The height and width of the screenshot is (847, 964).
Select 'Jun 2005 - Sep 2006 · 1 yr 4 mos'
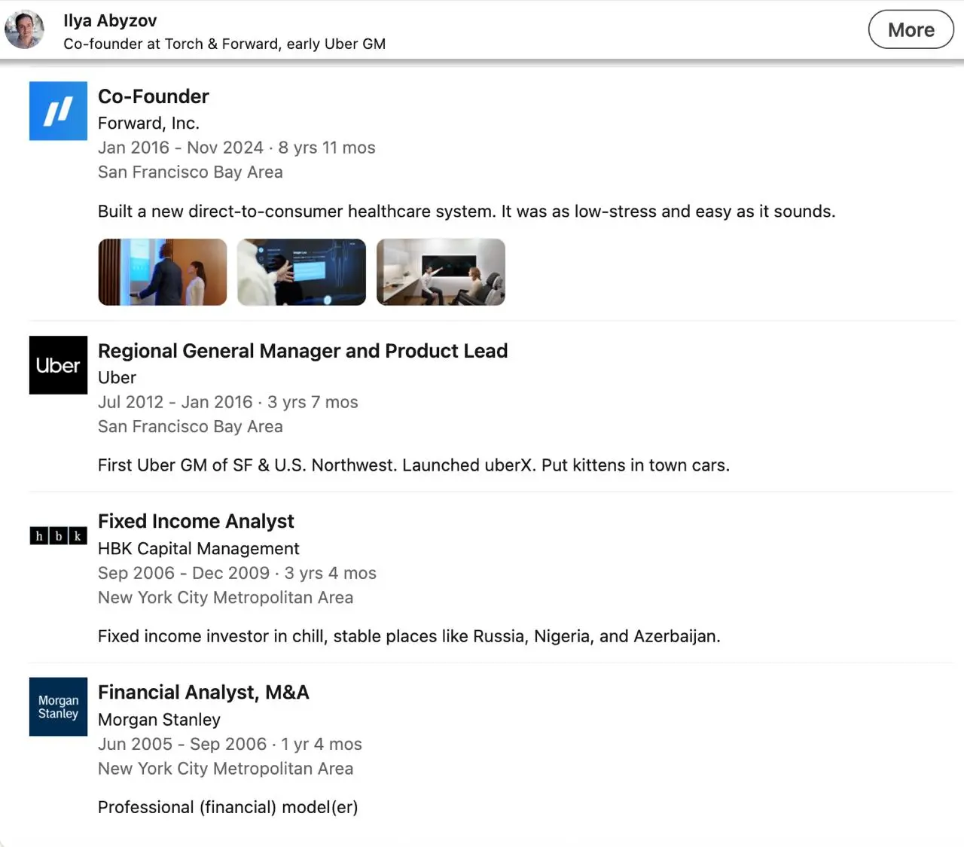[x=230, y=744]
